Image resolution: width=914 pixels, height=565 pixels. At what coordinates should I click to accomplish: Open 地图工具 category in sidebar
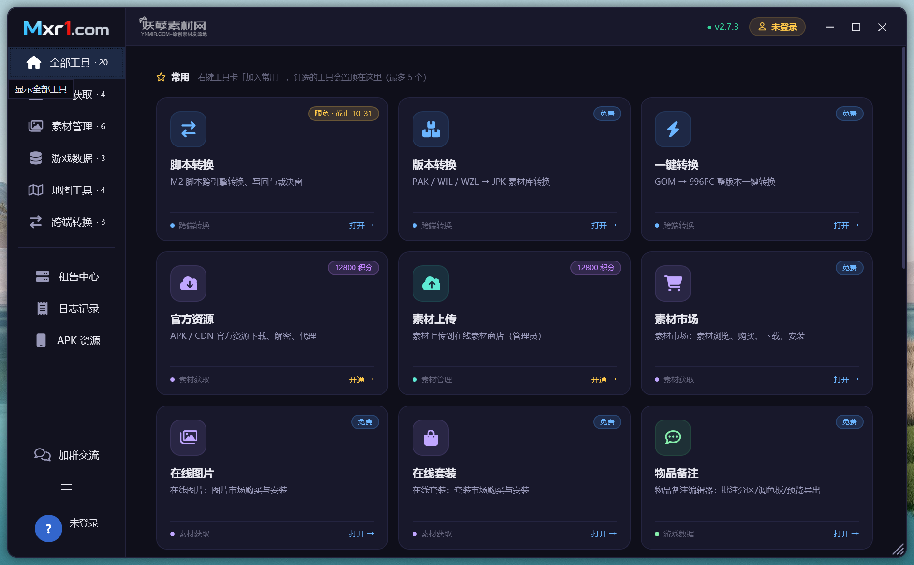67,190
